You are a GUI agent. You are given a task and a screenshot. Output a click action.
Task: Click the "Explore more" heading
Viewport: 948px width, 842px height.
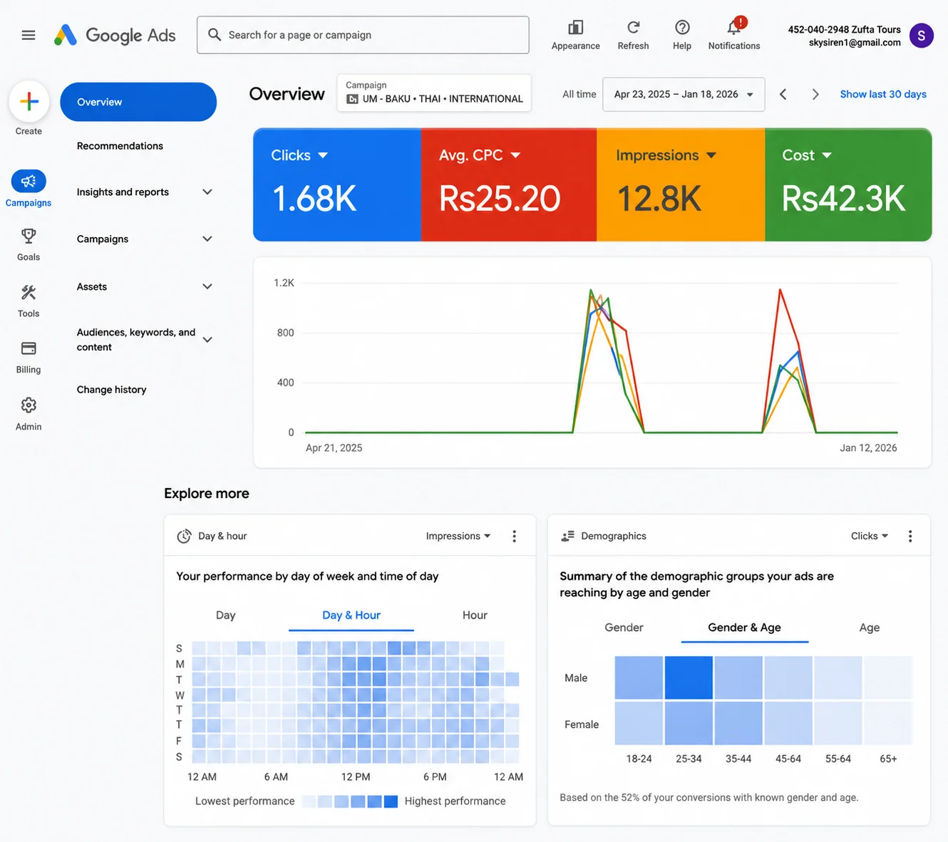point(207,494)
